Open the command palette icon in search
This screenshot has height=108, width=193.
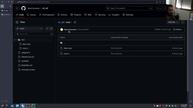click(151, 8)
